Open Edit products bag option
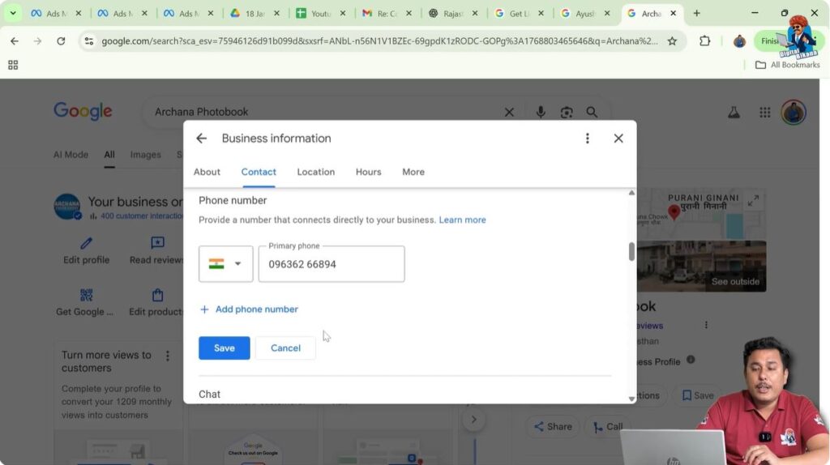This screenshot has width=830, height=465. [x=156, y=303]
